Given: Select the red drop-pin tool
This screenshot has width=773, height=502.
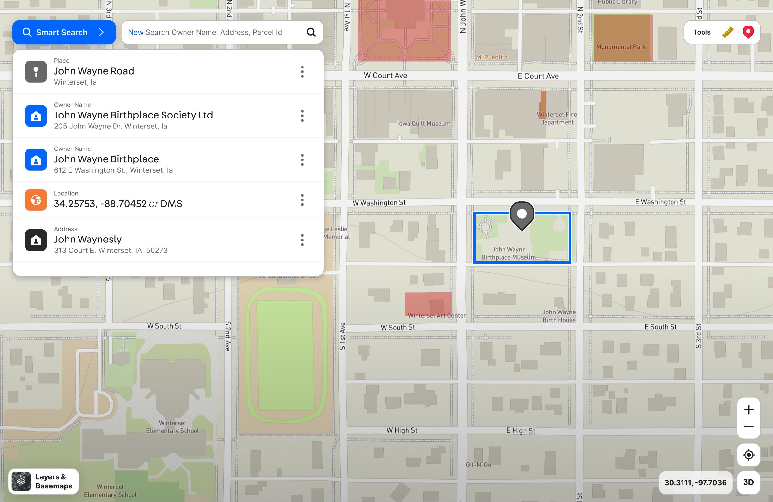Looking at the screenshot, I should 748,32.
